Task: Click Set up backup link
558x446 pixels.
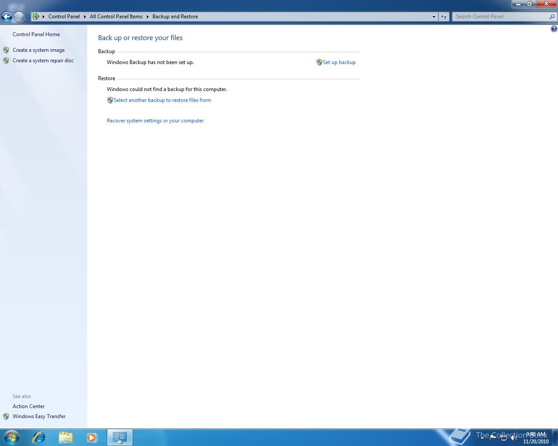Action: pos(339,62)
